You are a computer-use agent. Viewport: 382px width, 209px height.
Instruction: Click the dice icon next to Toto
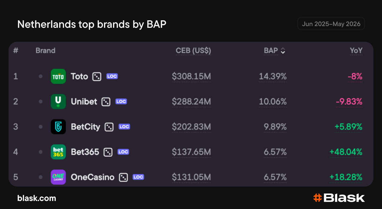[97, 77]
